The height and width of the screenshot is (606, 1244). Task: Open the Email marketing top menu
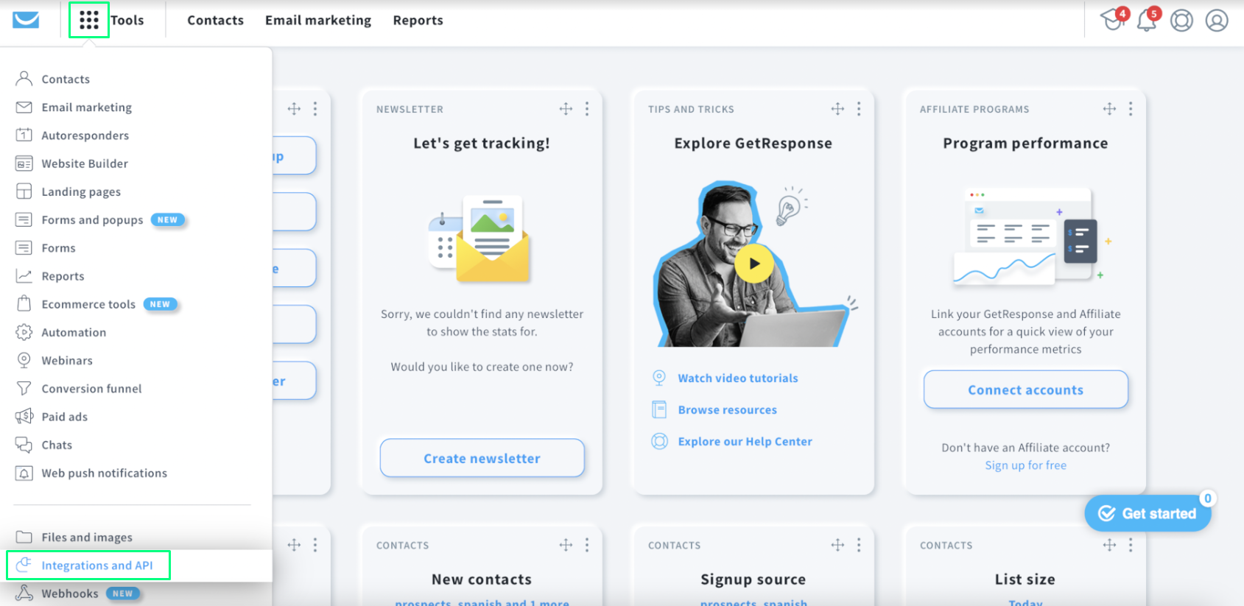click(318, 21)
